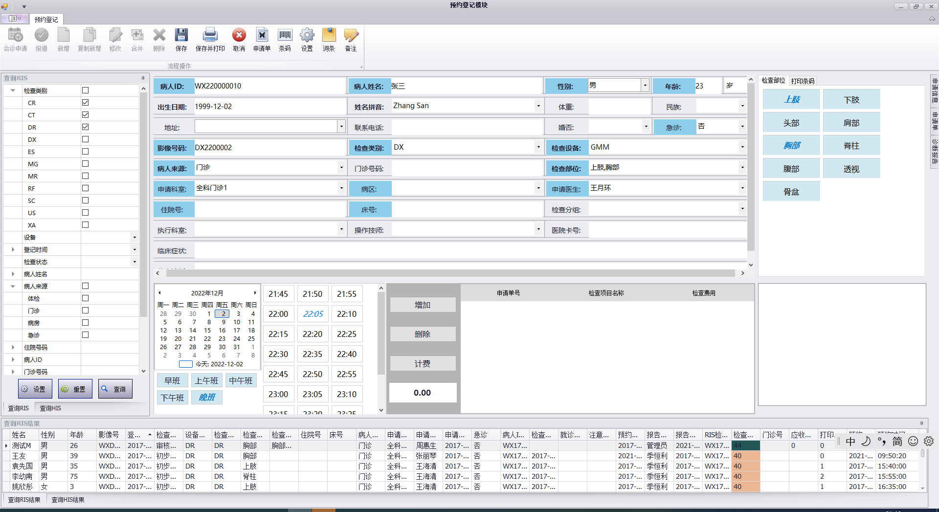Click the 备注 notes pencil icon
Screen dimensions: 939x512
(351, 35)
